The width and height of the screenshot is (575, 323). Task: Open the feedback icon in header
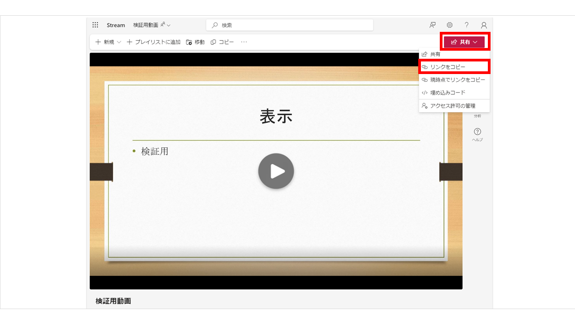click(x=433, y=25)
